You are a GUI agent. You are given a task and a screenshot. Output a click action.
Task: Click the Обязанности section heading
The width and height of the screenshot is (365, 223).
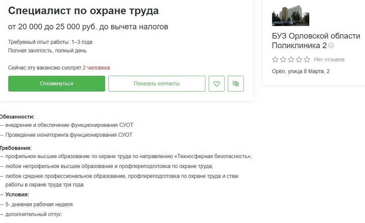pos(17,117)
